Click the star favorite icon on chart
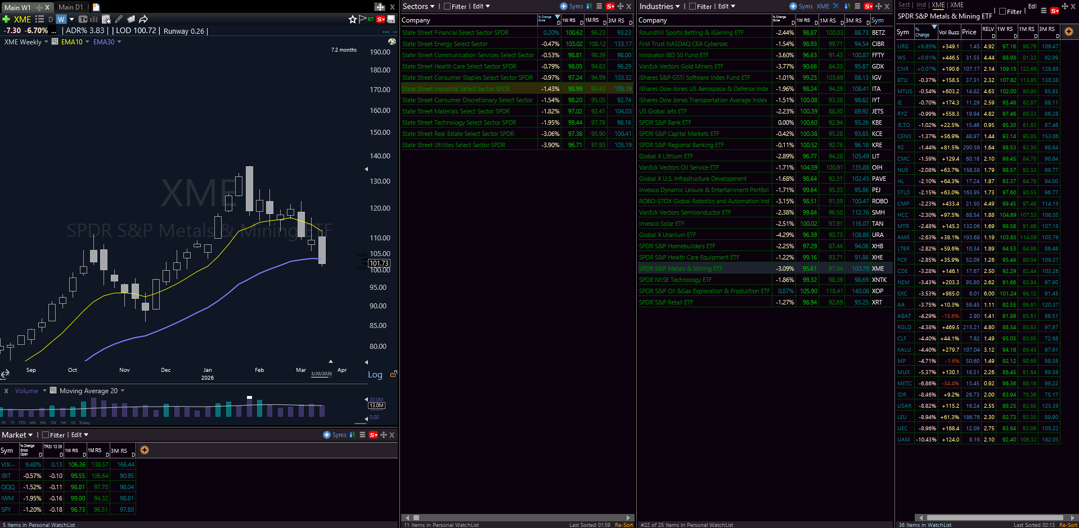The height and width of the screenshot is (528, 1079). click(353, 19)
